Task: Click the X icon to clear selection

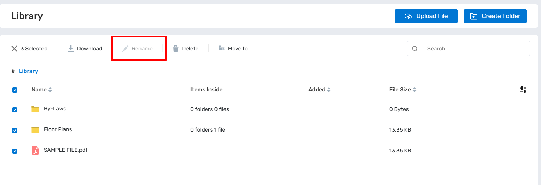Action: [x=14, y=49]
